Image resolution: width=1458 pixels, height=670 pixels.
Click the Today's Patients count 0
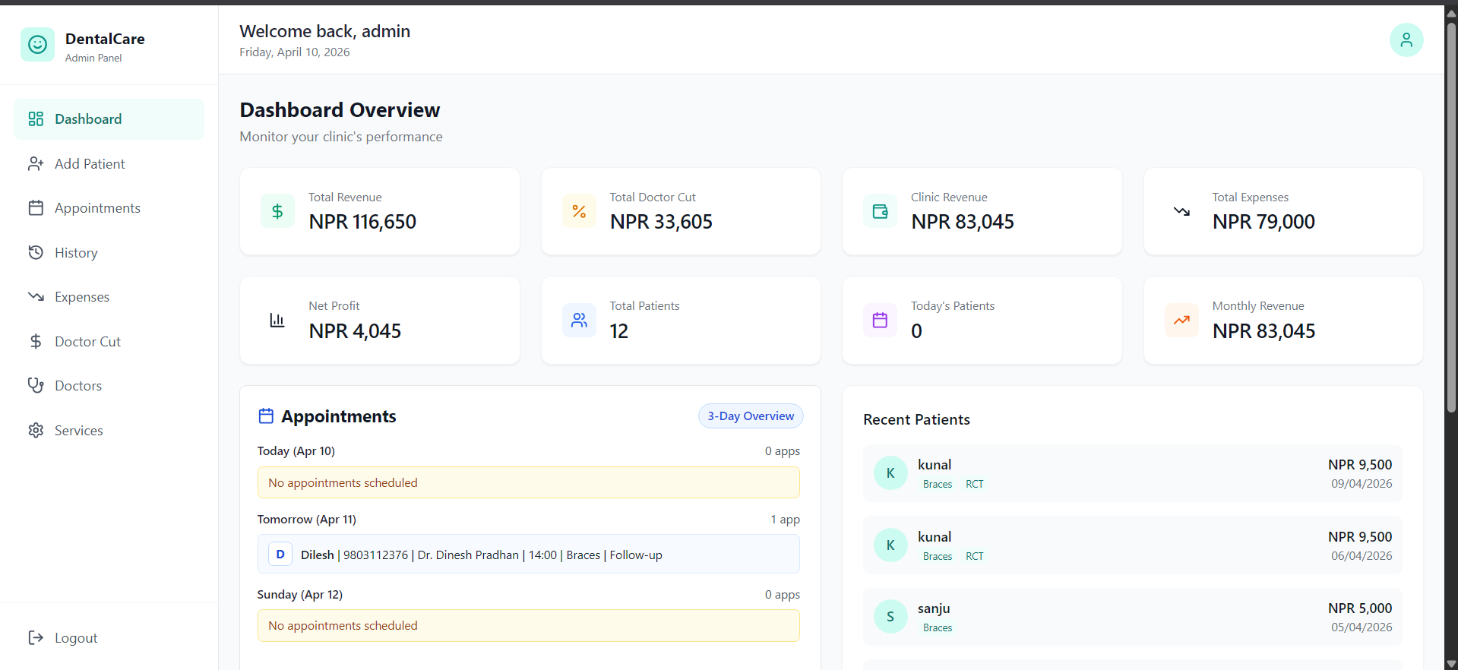pos(917,331)
